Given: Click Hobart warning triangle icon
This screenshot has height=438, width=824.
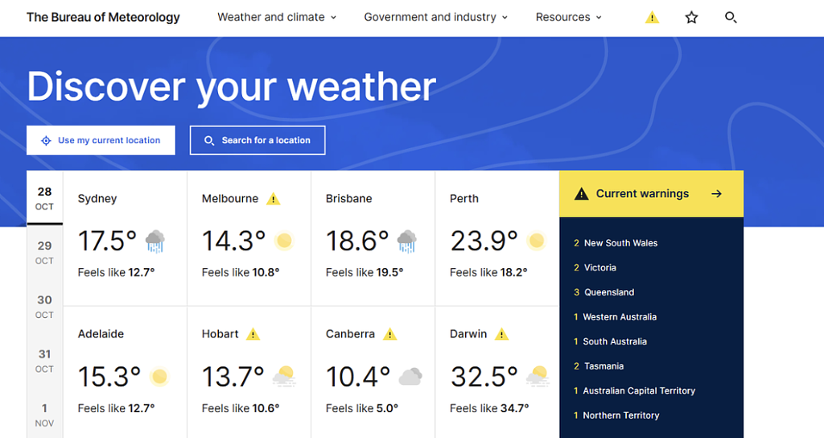Looking at the screenshot, I should (253, 334).
